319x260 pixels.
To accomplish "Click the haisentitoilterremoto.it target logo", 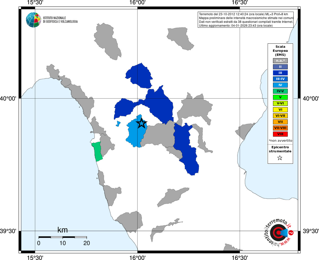I will [x=279, y=232].
